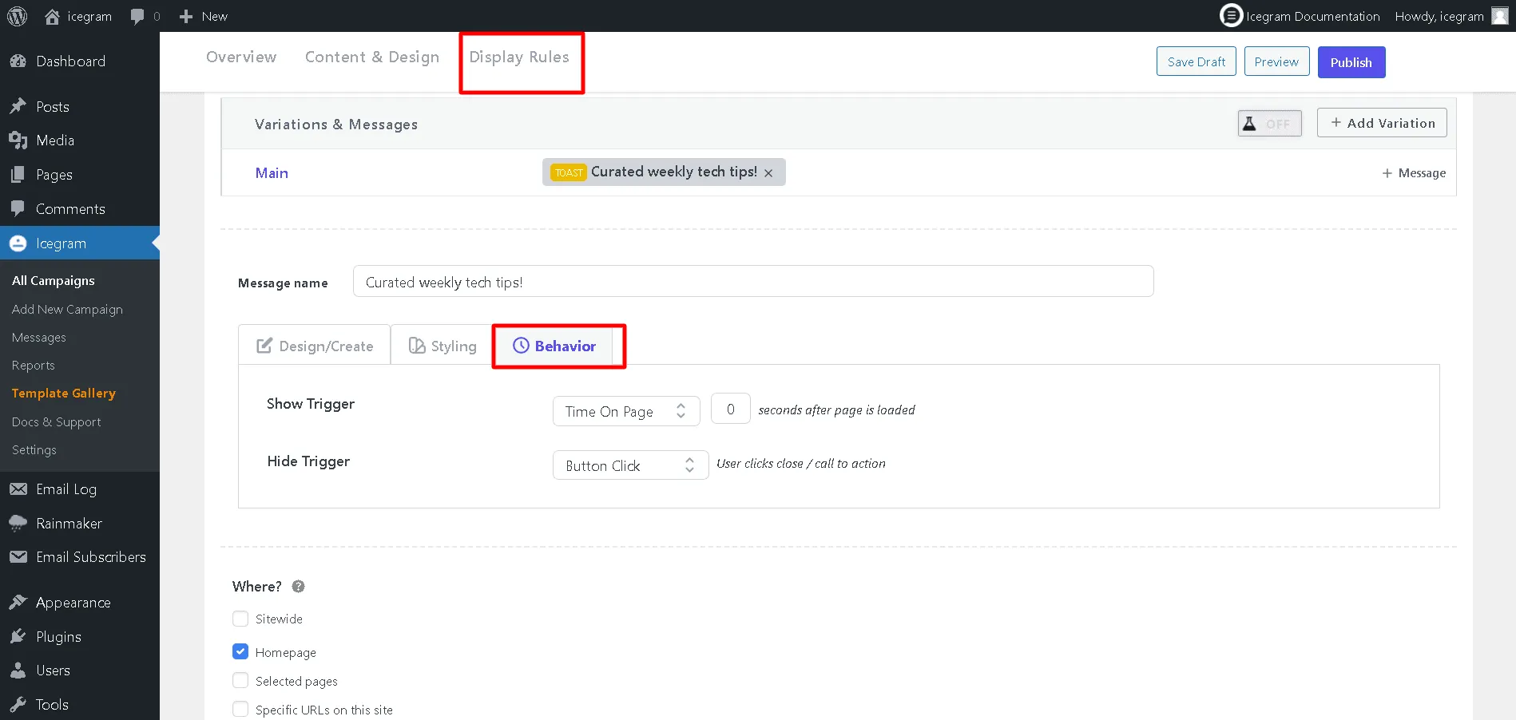Click the + Message link
Screen dimensions: 1516x720
1414,172
